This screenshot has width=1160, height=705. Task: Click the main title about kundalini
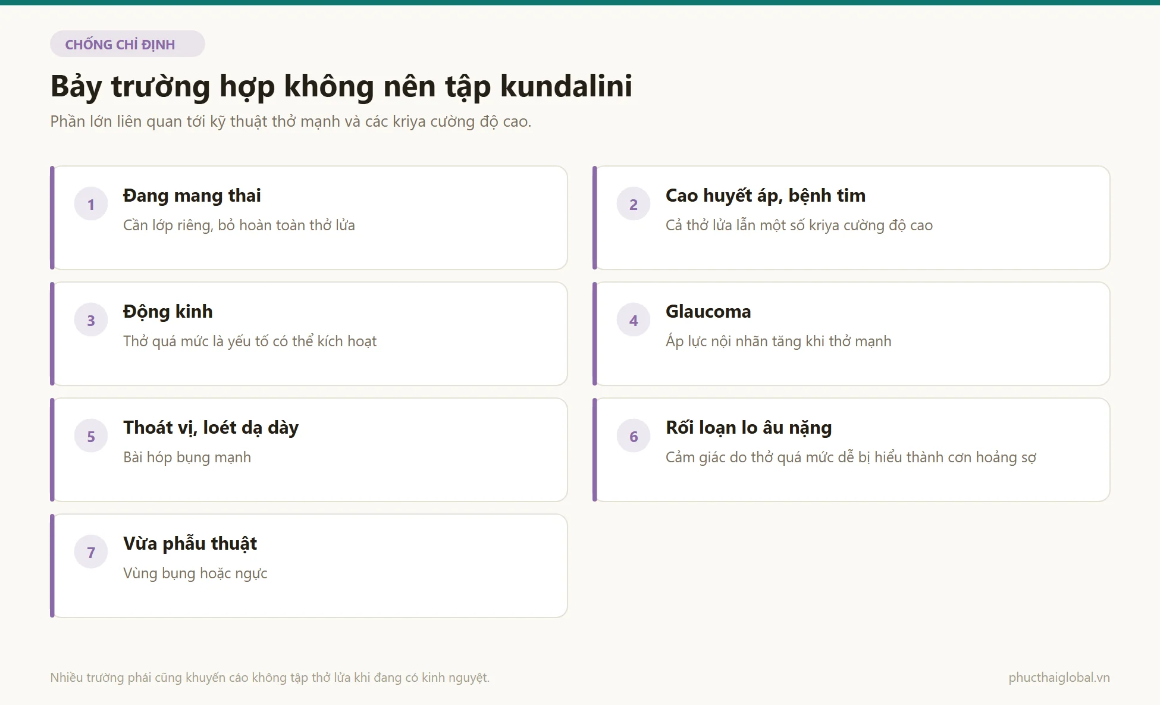(341, 86)
